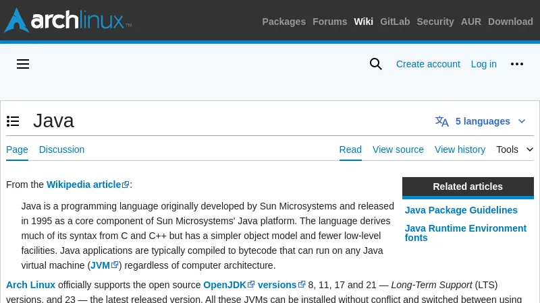Click external link icon beside JVM

[115, 265]
